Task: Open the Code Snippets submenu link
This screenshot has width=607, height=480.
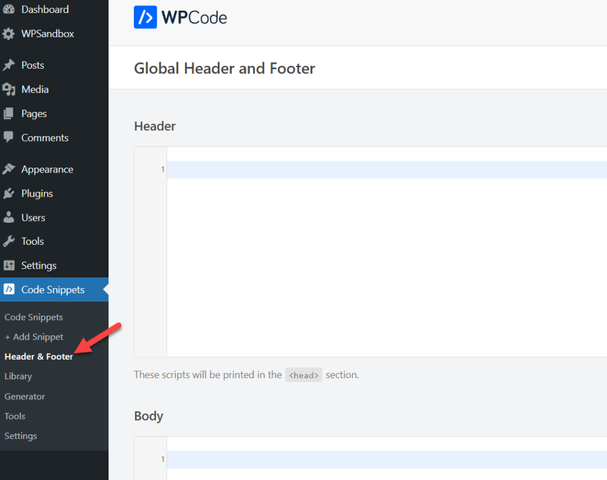Action: [34, 317]
